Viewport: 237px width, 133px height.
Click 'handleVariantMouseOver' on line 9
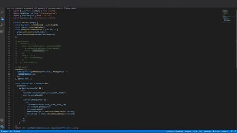click(31, 30)
